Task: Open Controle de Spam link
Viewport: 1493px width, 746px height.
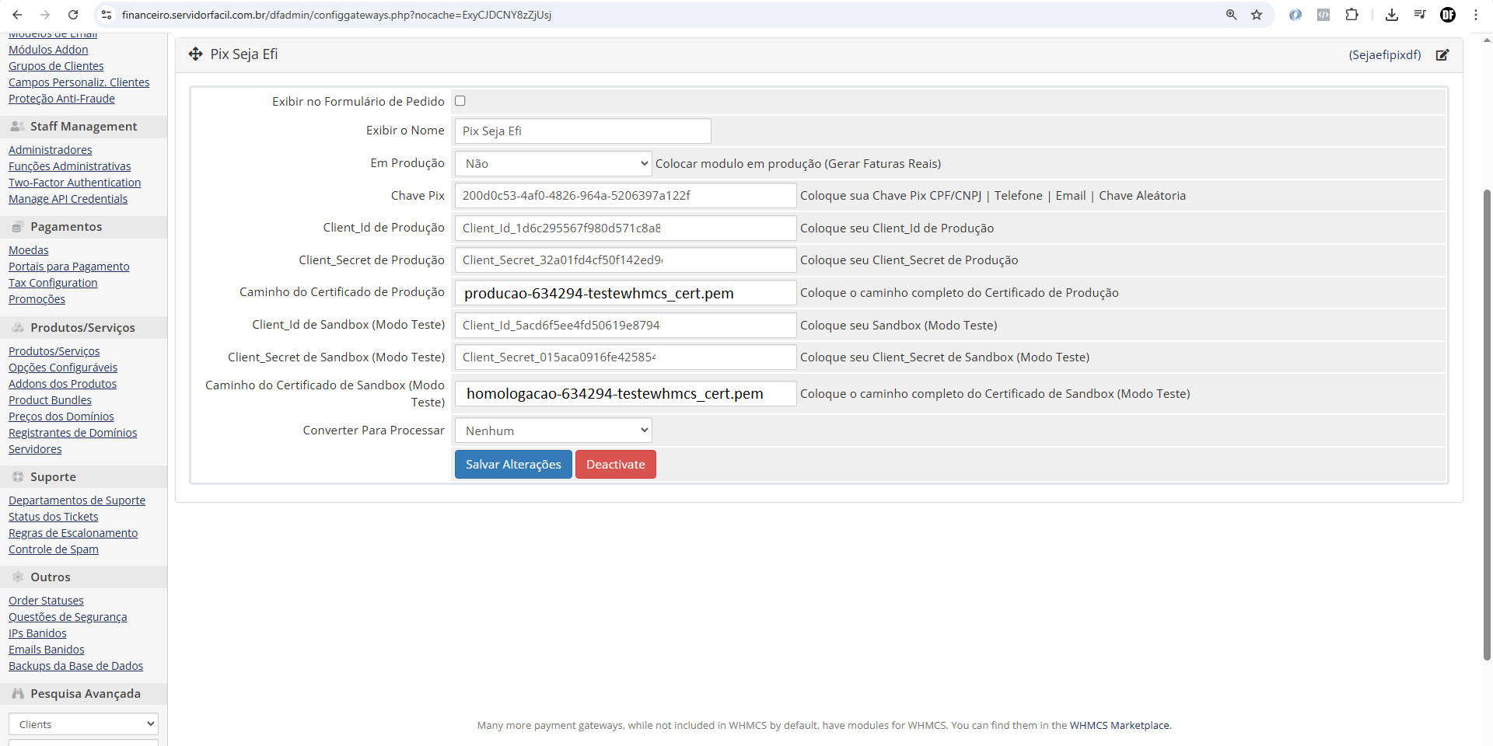Action: pyautogui.click(x=54, y=549)
